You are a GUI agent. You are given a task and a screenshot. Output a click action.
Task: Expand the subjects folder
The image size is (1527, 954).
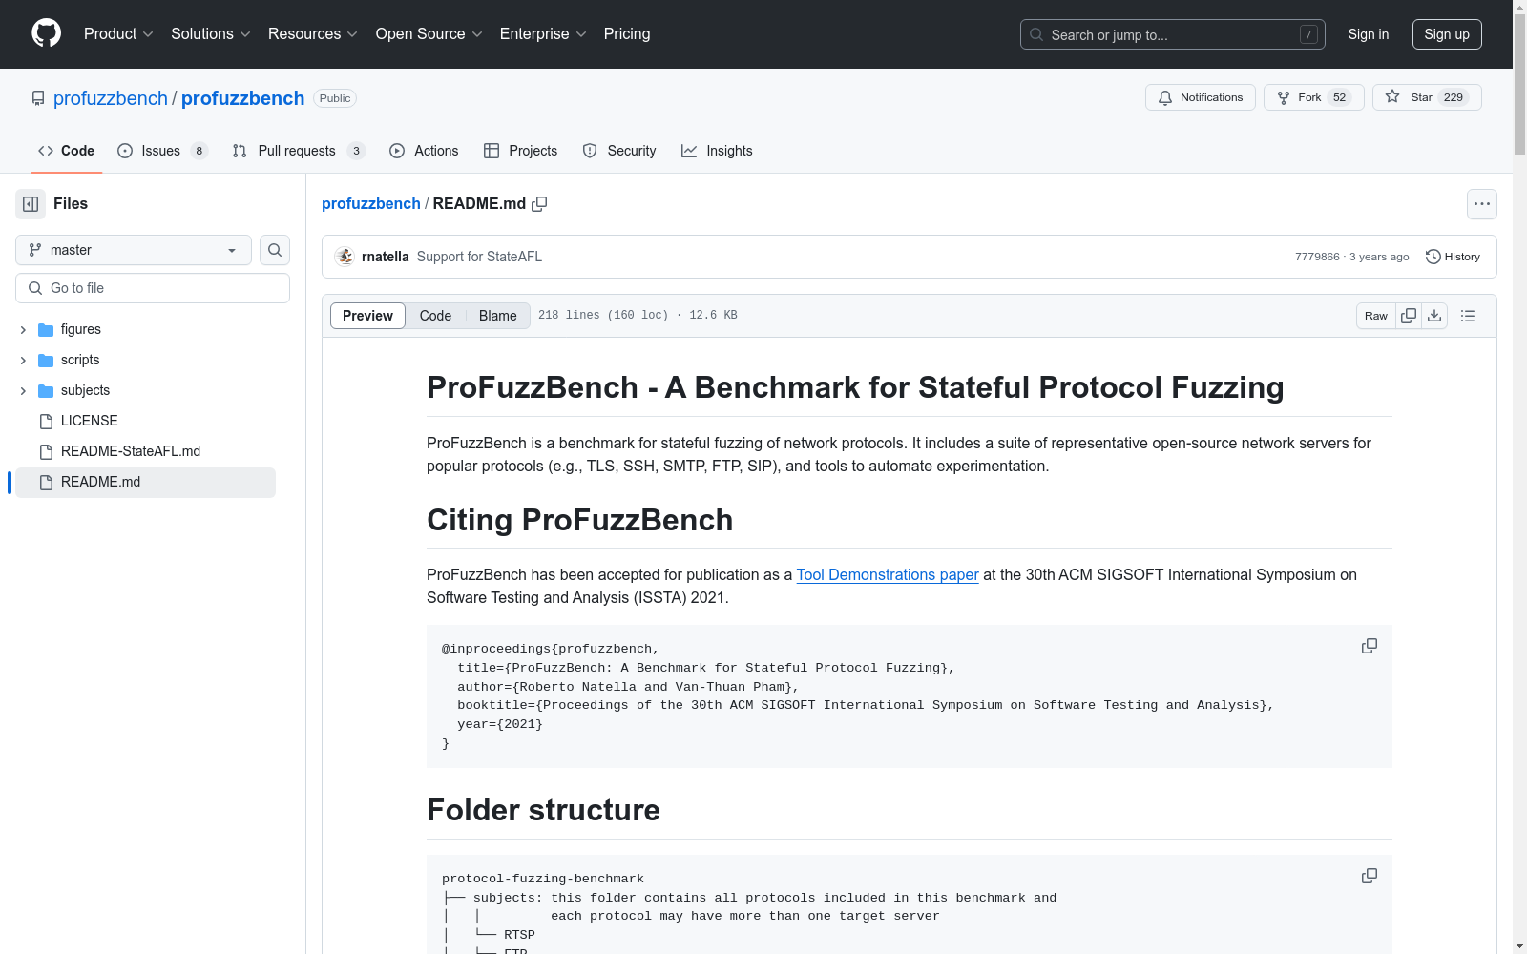(x=23, y=390)
